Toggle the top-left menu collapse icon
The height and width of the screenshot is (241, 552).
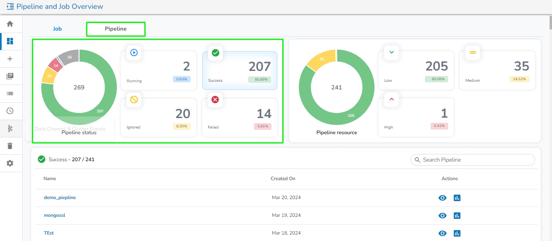pos(10,6)
